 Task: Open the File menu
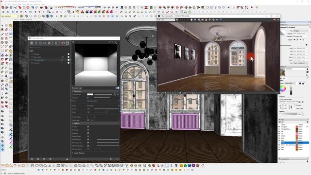click(2, 4)
